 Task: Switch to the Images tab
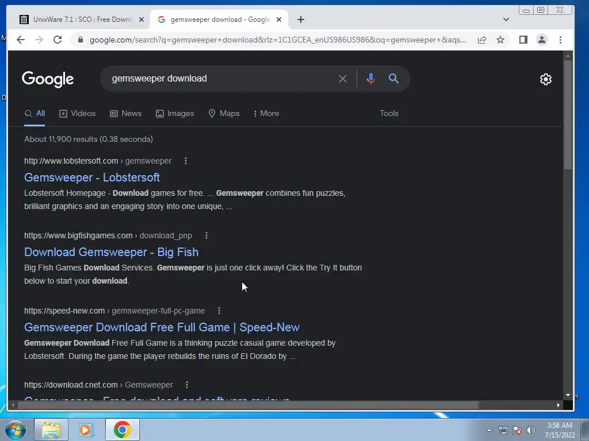(175, 113)
